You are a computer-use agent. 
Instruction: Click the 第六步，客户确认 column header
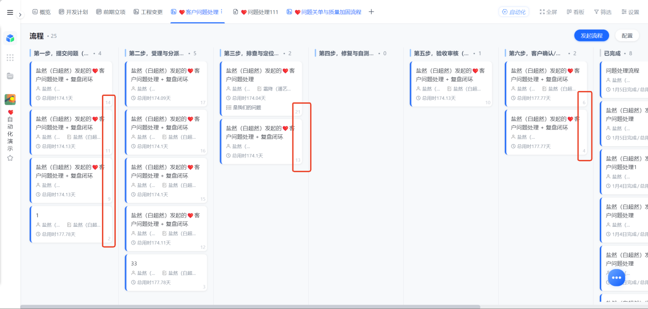point(535,53)
